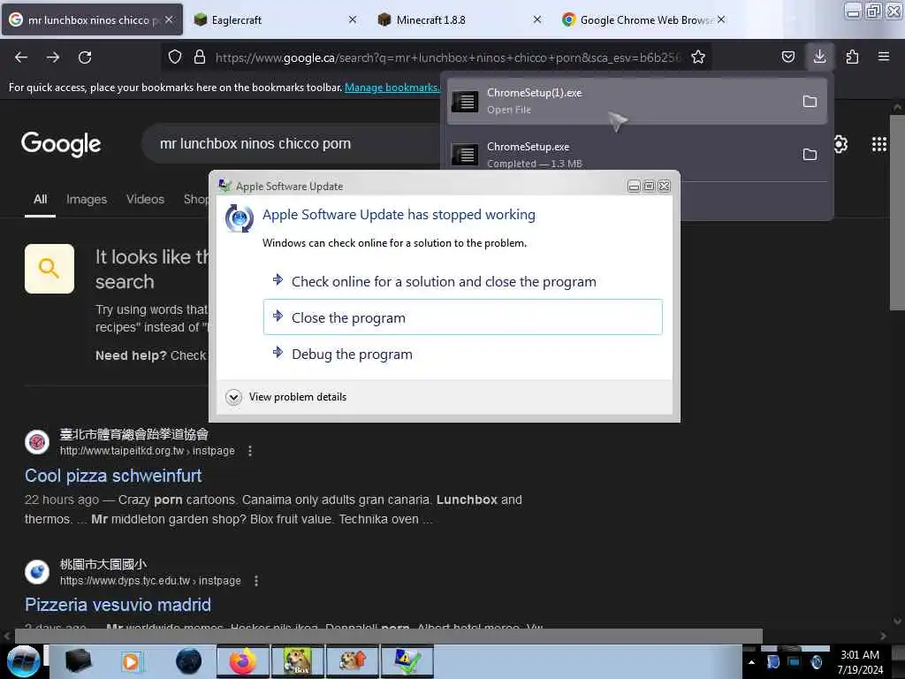Close the Google Chrome Web Browser tab
Viewport: 905px width, 679px height.
pos(721,19)
